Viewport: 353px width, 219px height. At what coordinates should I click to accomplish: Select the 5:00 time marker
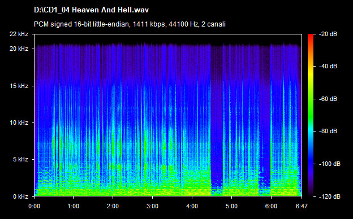coord(232,206)
